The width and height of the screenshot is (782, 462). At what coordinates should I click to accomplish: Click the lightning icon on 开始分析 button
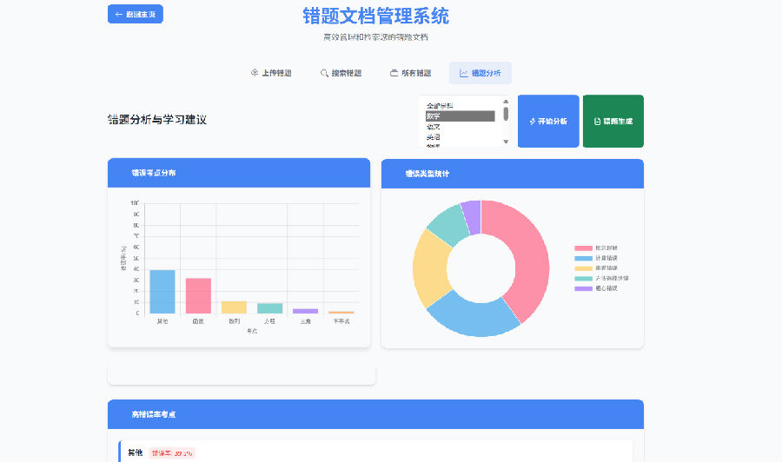tap(532, 122)
